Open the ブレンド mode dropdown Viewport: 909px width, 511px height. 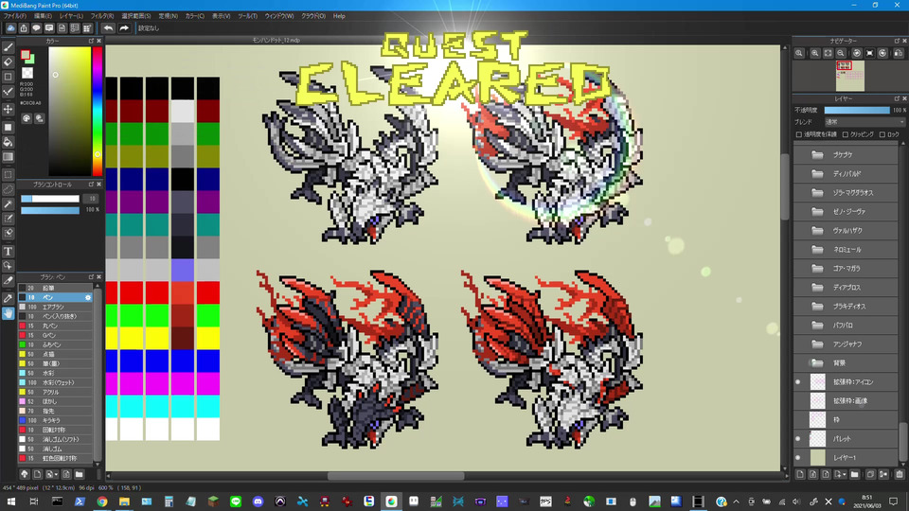[x=863, y=122]
